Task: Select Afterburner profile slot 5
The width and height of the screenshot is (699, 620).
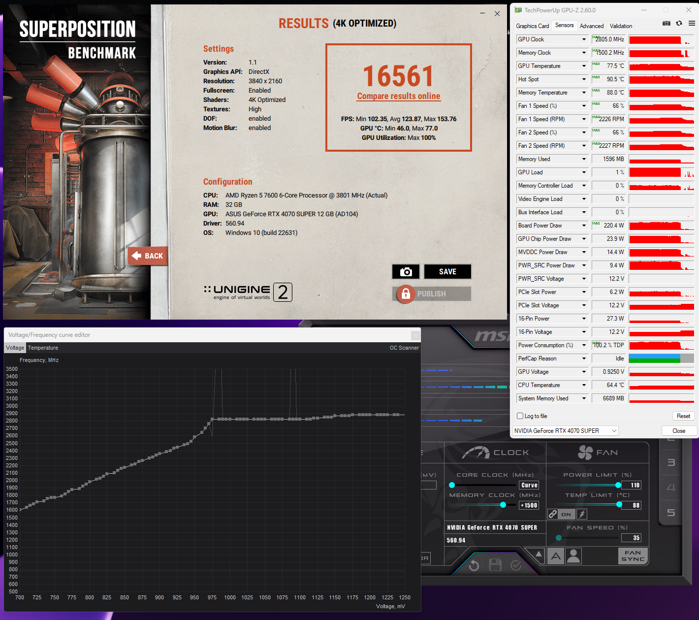Action: (x=671, y=513)
